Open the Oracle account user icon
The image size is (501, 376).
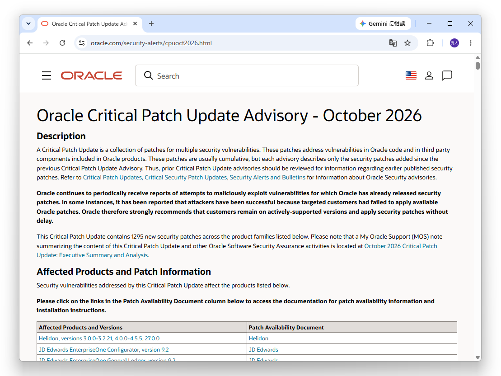[429, 75]
